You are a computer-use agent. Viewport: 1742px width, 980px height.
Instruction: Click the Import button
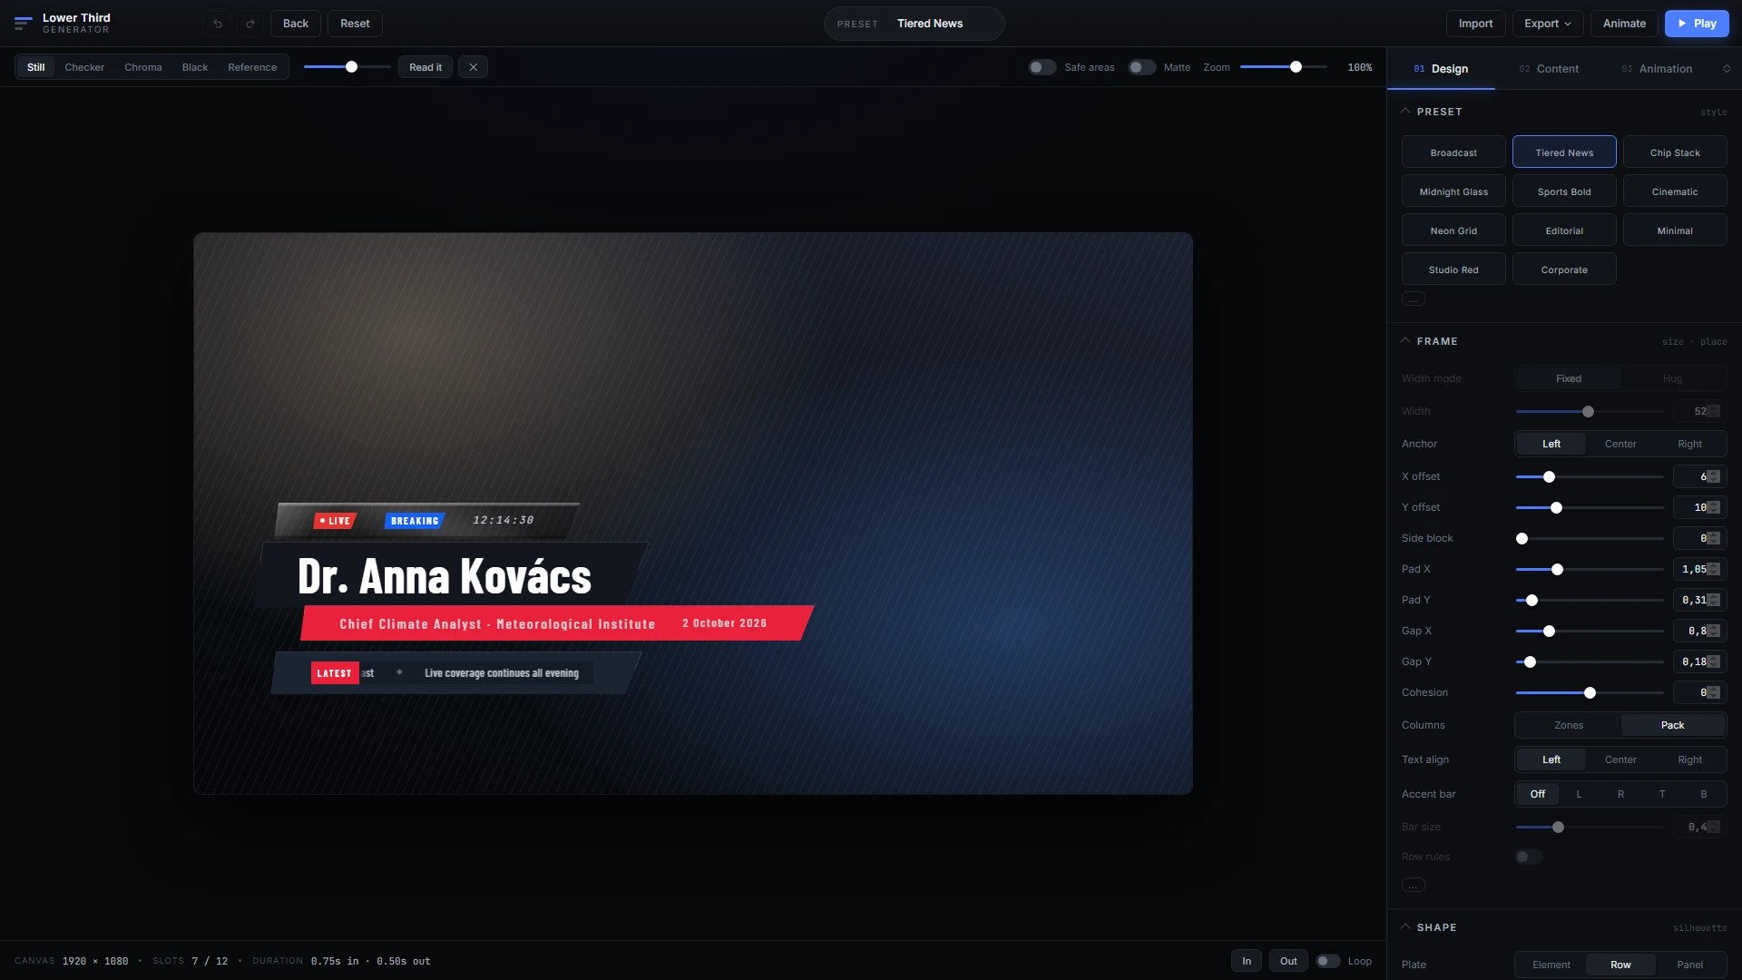coord(1475,24)
